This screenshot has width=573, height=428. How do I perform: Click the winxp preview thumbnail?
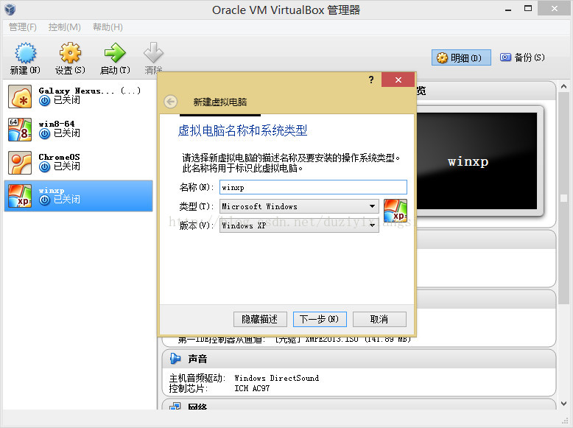[477, 161]
